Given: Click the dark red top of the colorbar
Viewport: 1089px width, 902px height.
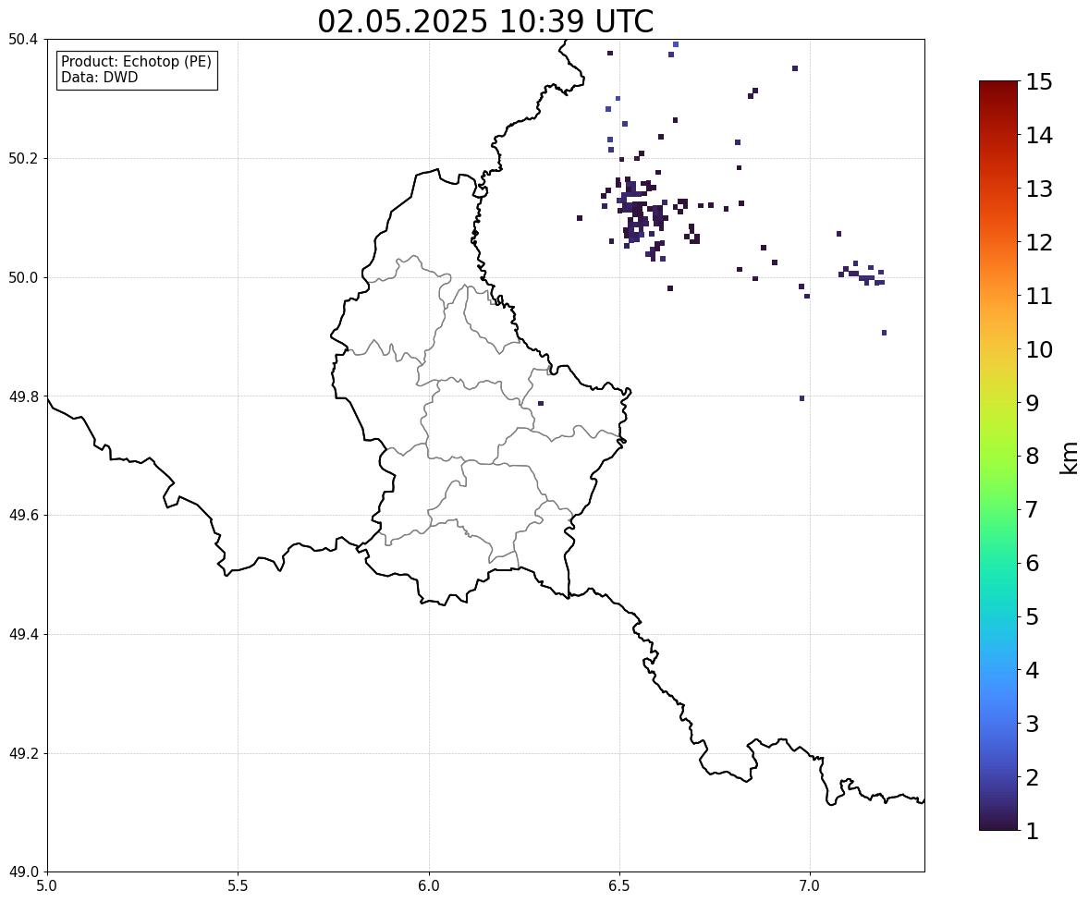Looking at the screenshot, I should (998, 87).
